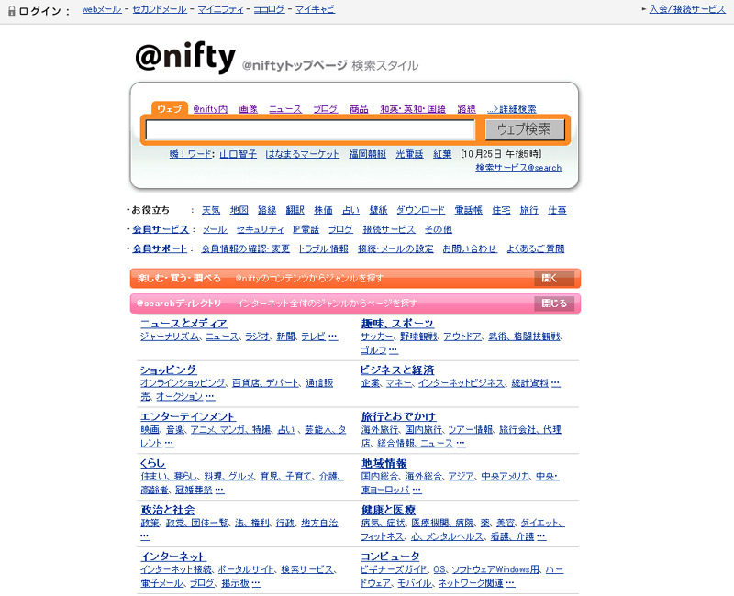
Task: Open the ダウンロード link
Action: (421, 210)
